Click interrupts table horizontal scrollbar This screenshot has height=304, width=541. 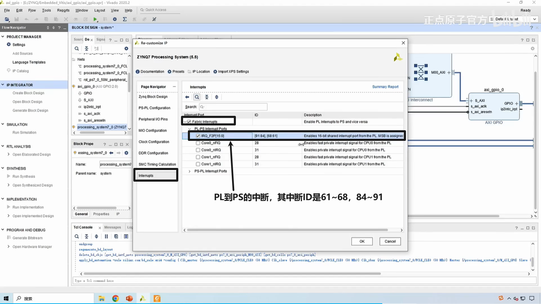(x=287, y=230)
